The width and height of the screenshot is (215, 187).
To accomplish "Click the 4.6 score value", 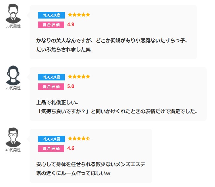I will click(x=70, y=148).
